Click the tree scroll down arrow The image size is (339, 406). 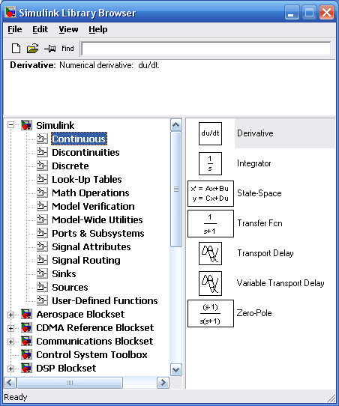(176, 369)
